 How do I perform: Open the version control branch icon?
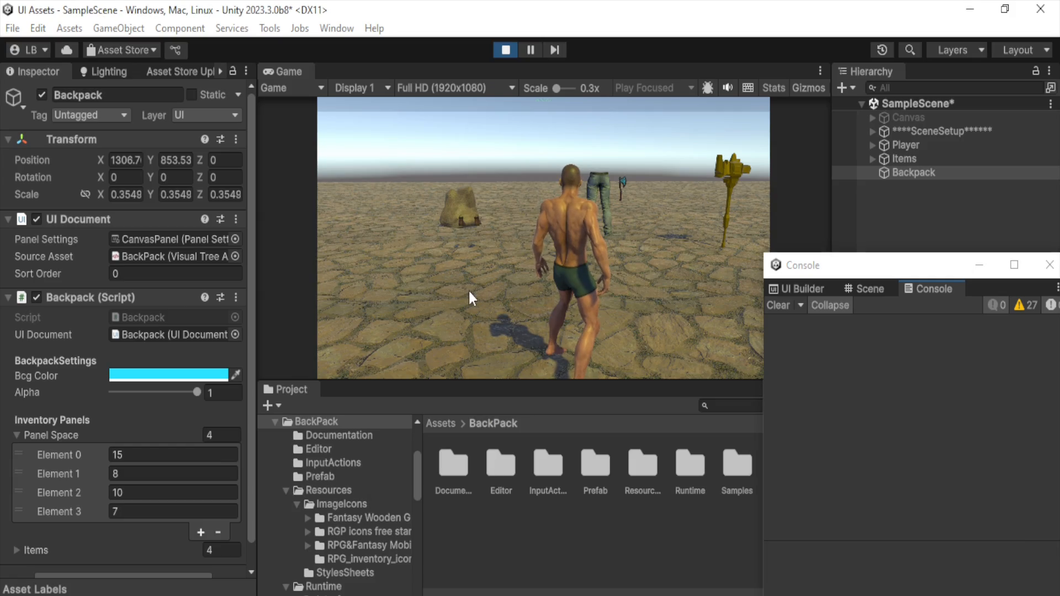(x=176, y=50)
